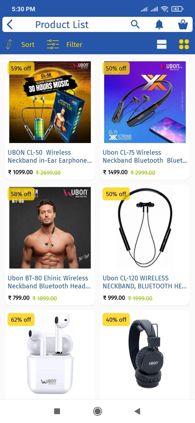Open CL-75 Xtreme product image
The height and width of the screenshot is (423, 195).
(x=145, y=102)
